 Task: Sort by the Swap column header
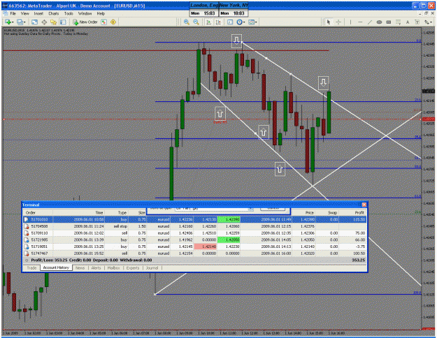click(327, 212)
